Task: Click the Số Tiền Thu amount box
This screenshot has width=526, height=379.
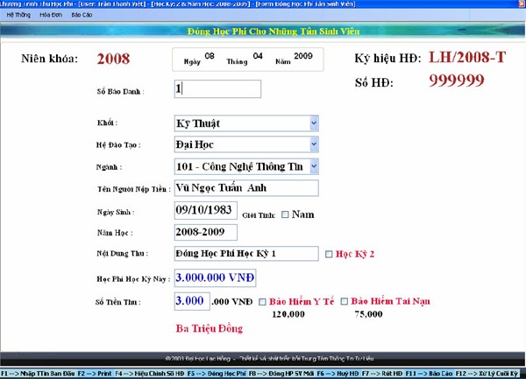Action: pyautogui.click(x=190, y=300)
